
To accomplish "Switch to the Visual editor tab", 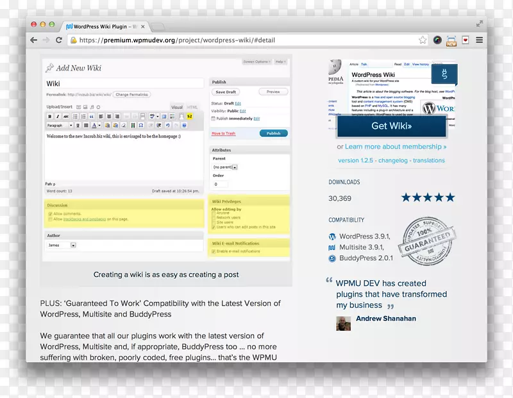I will (177, 107).
